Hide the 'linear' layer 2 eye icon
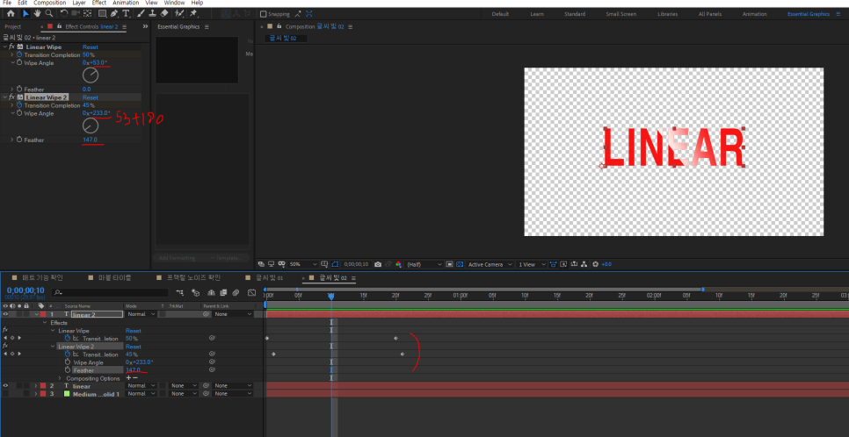 click(x=5, y=386)
